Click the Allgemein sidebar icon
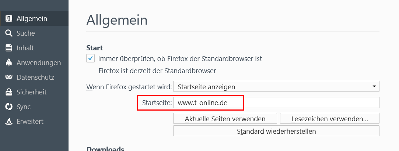Viewport: 399px width, 151px height. click(x=8, y=18)
